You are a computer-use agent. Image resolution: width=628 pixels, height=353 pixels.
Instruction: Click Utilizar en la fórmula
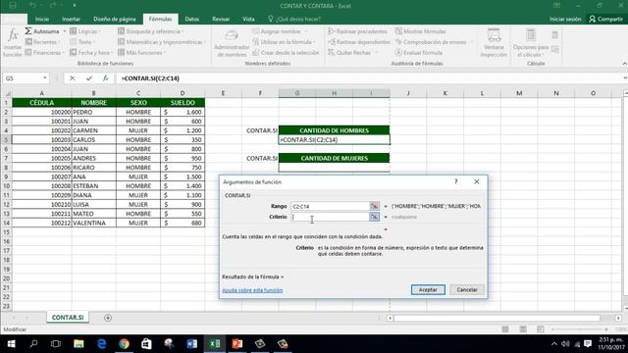[x=284, y=42]
